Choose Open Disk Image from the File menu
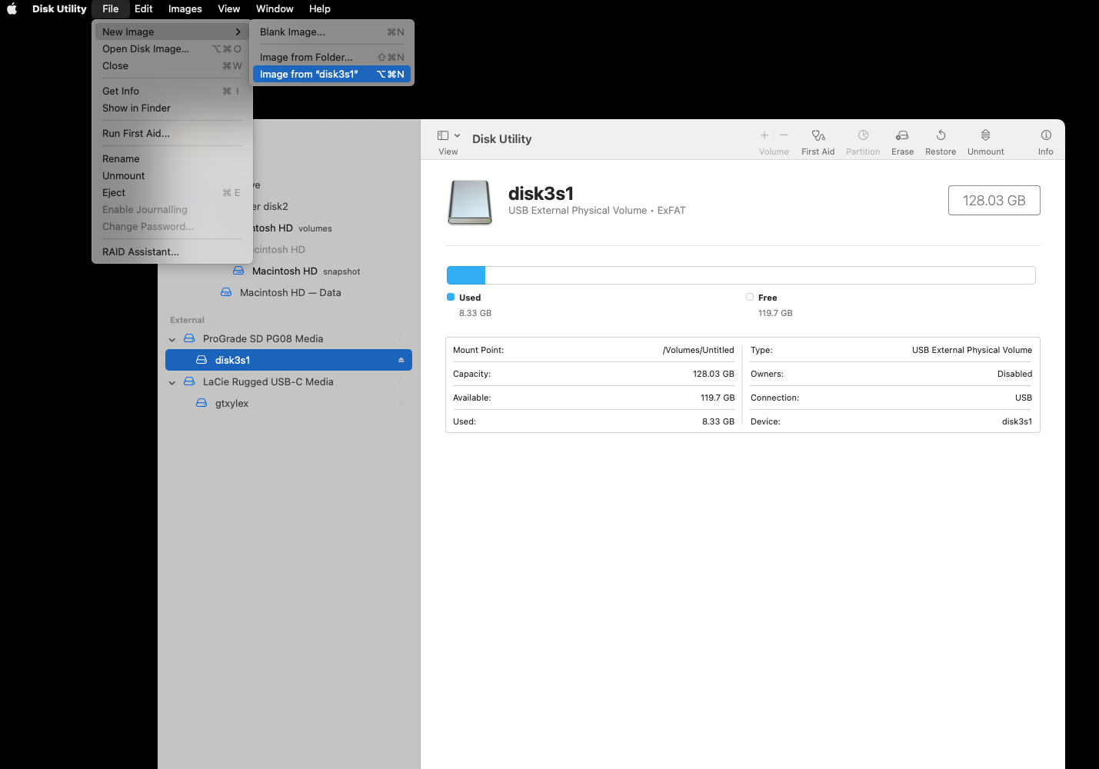The height and width of the screenshot is (769, 1099). click(x=145, y=48)
